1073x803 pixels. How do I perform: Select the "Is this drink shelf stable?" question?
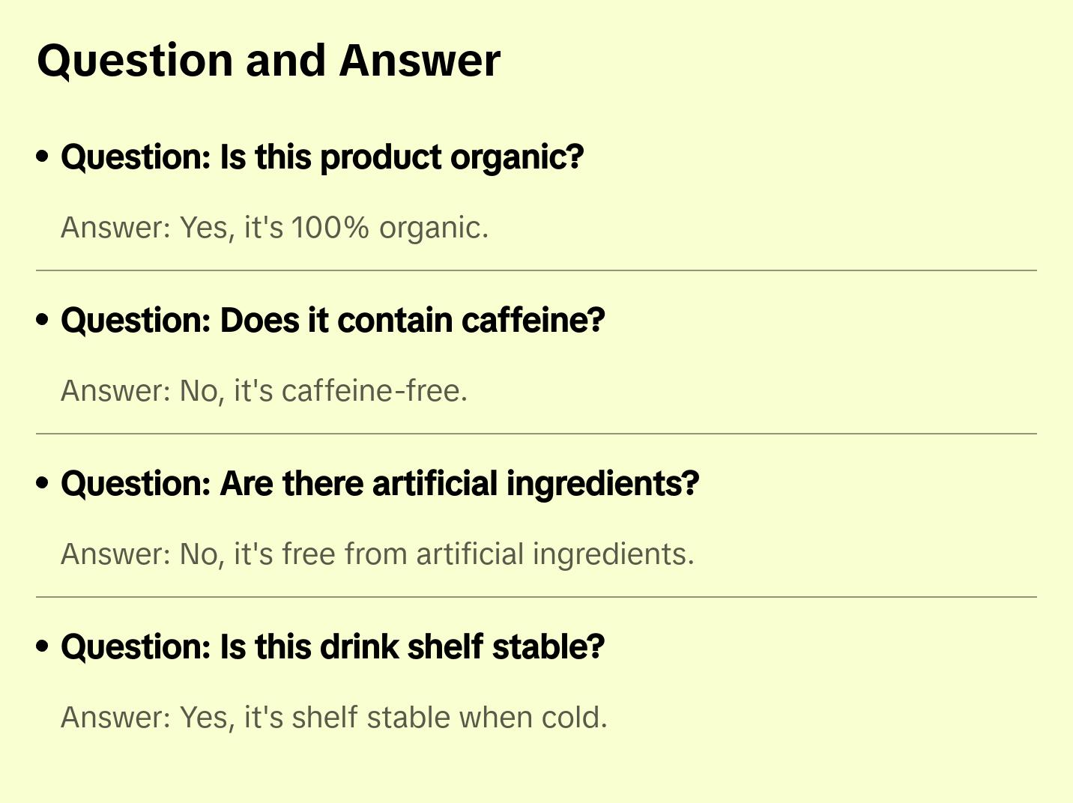[333, 647]
